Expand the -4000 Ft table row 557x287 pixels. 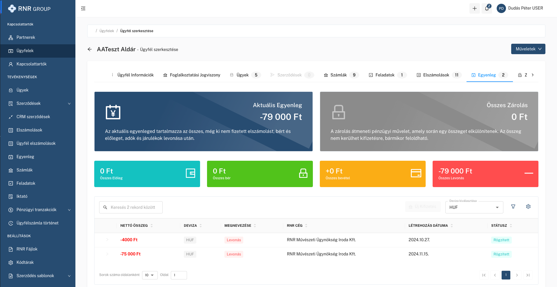click(x=107, y=240)
